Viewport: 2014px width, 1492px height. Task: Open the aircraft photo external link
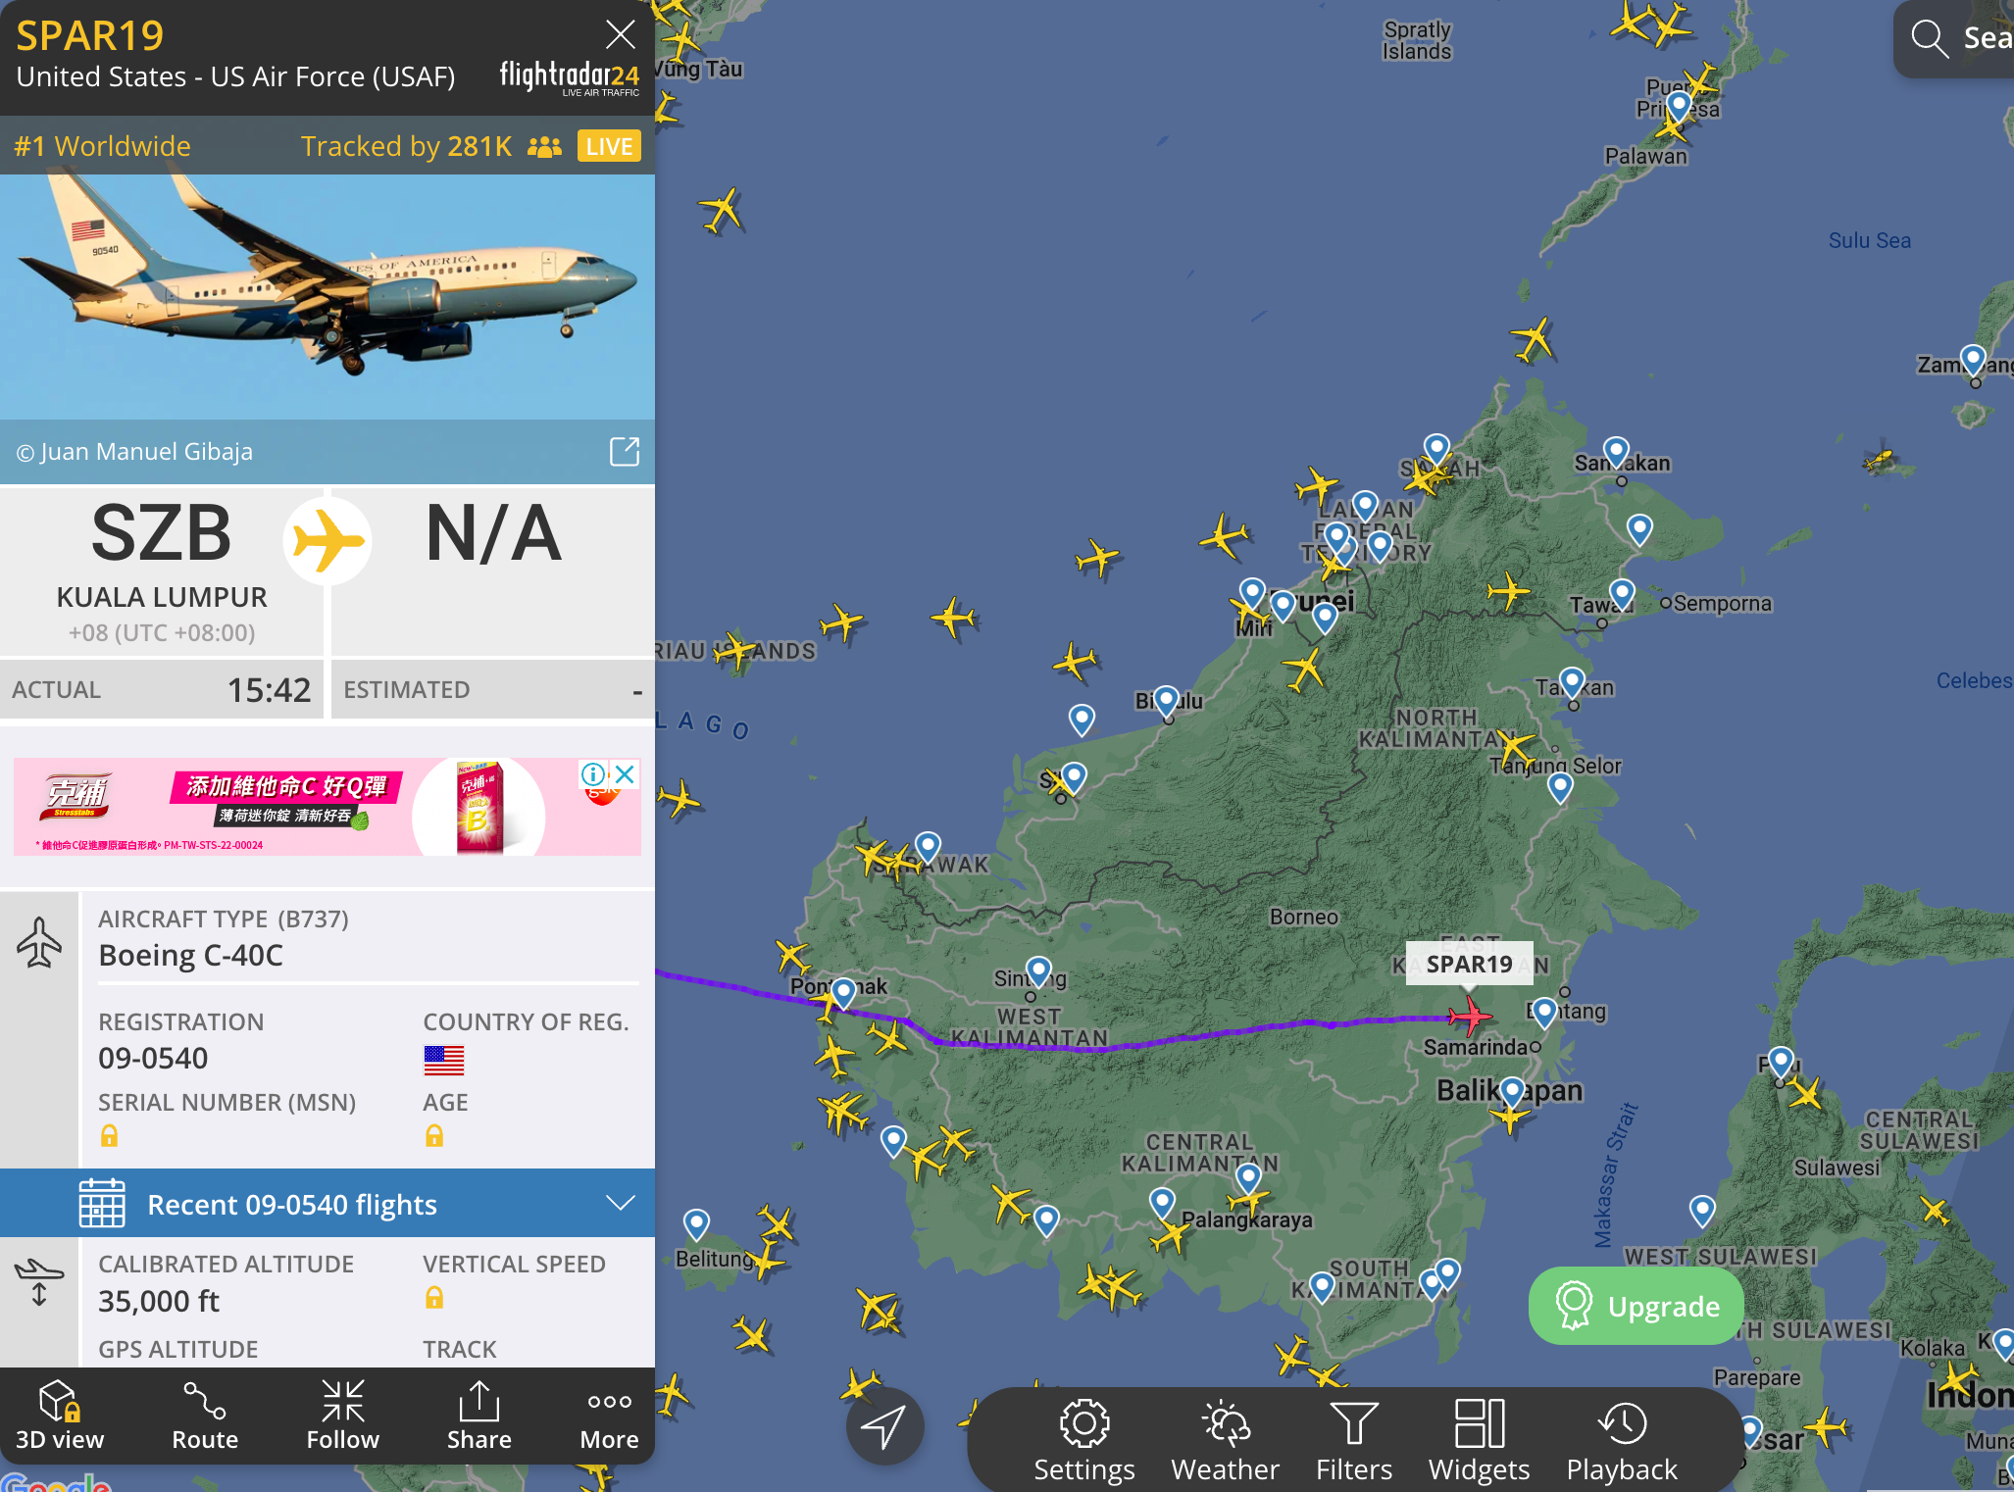624,452
